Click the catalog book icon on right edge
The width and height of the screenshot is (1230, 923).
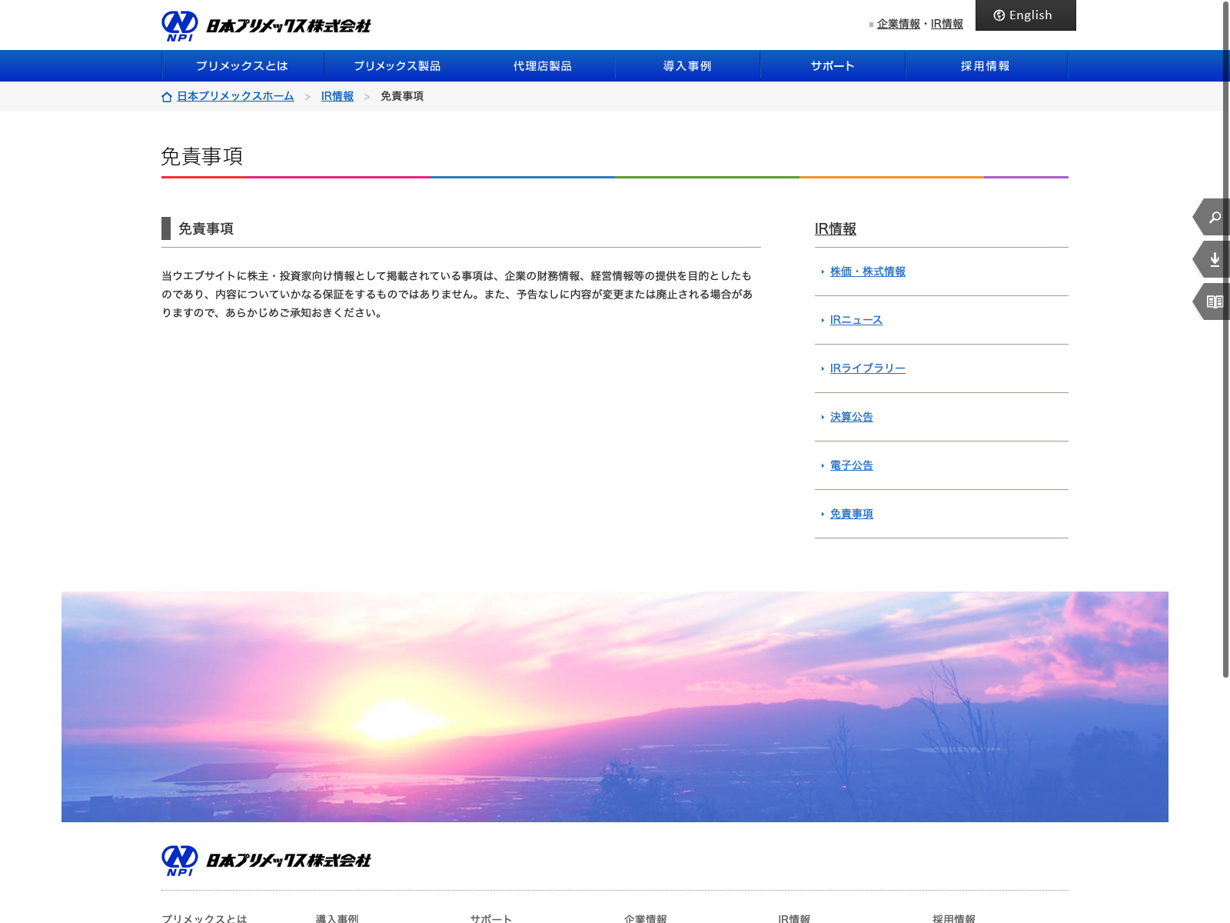[1214, 302]
